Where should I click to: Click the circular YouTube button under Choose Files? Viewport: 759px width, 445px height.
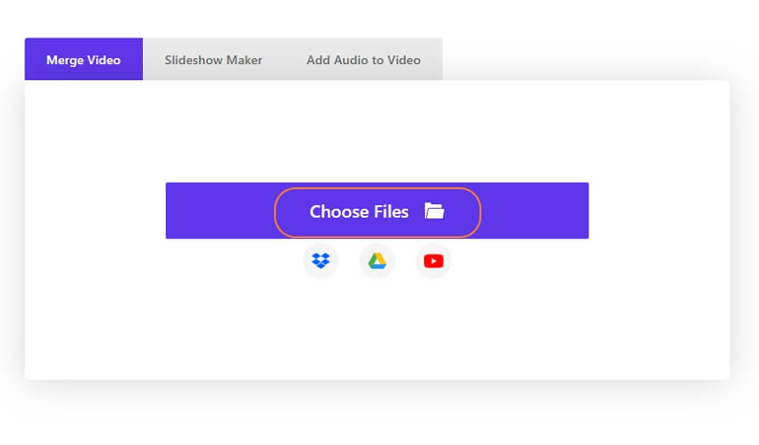click(434, 261)
